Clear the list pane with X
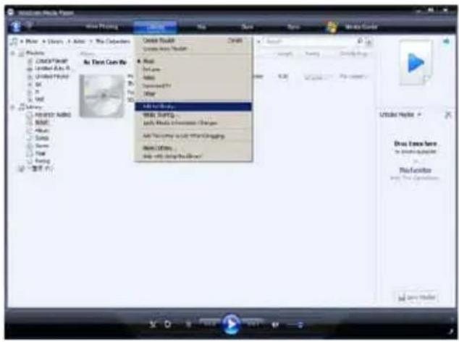Image resolution: width=459 pixels, height=342 pixels. click(448, 115)
